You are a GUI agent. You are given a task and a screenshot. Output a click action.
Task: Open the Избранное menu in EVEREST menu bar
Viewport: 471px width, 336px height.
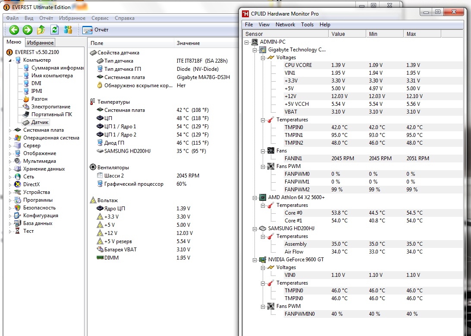72,18
